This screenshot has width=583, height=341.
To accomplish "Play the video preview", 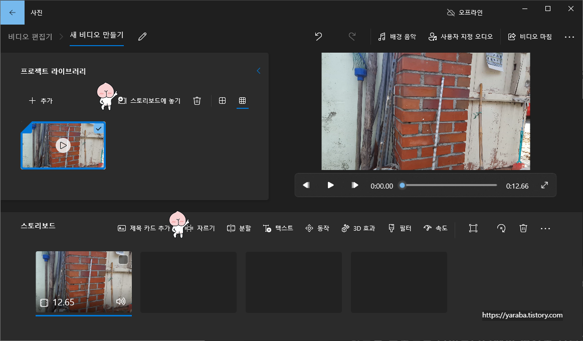I will [330, 185].
